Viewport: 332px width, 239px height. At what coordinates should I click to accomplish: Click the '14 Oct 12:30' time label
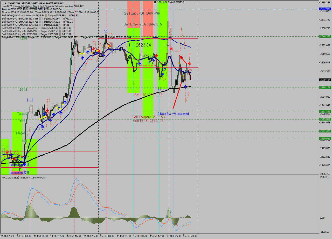[57, 236]
